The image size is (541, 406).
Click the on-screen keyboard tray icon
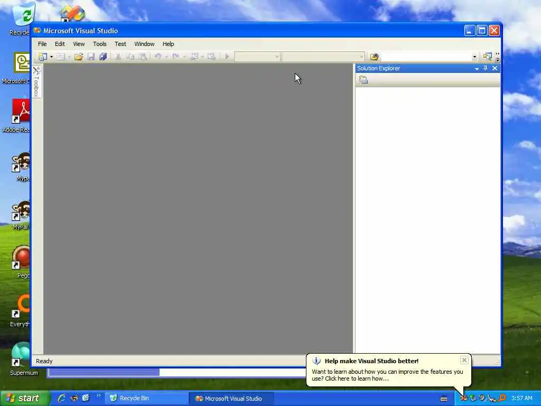pyautogui.click(x=444, y=399)
